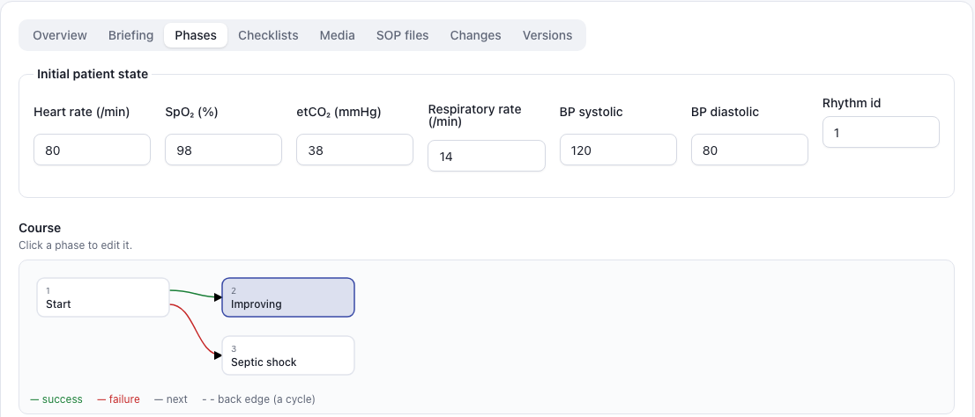Go to the Checklists tab
Image resolution: width=975 pixels, height=417 pixels.
(268, 35)
